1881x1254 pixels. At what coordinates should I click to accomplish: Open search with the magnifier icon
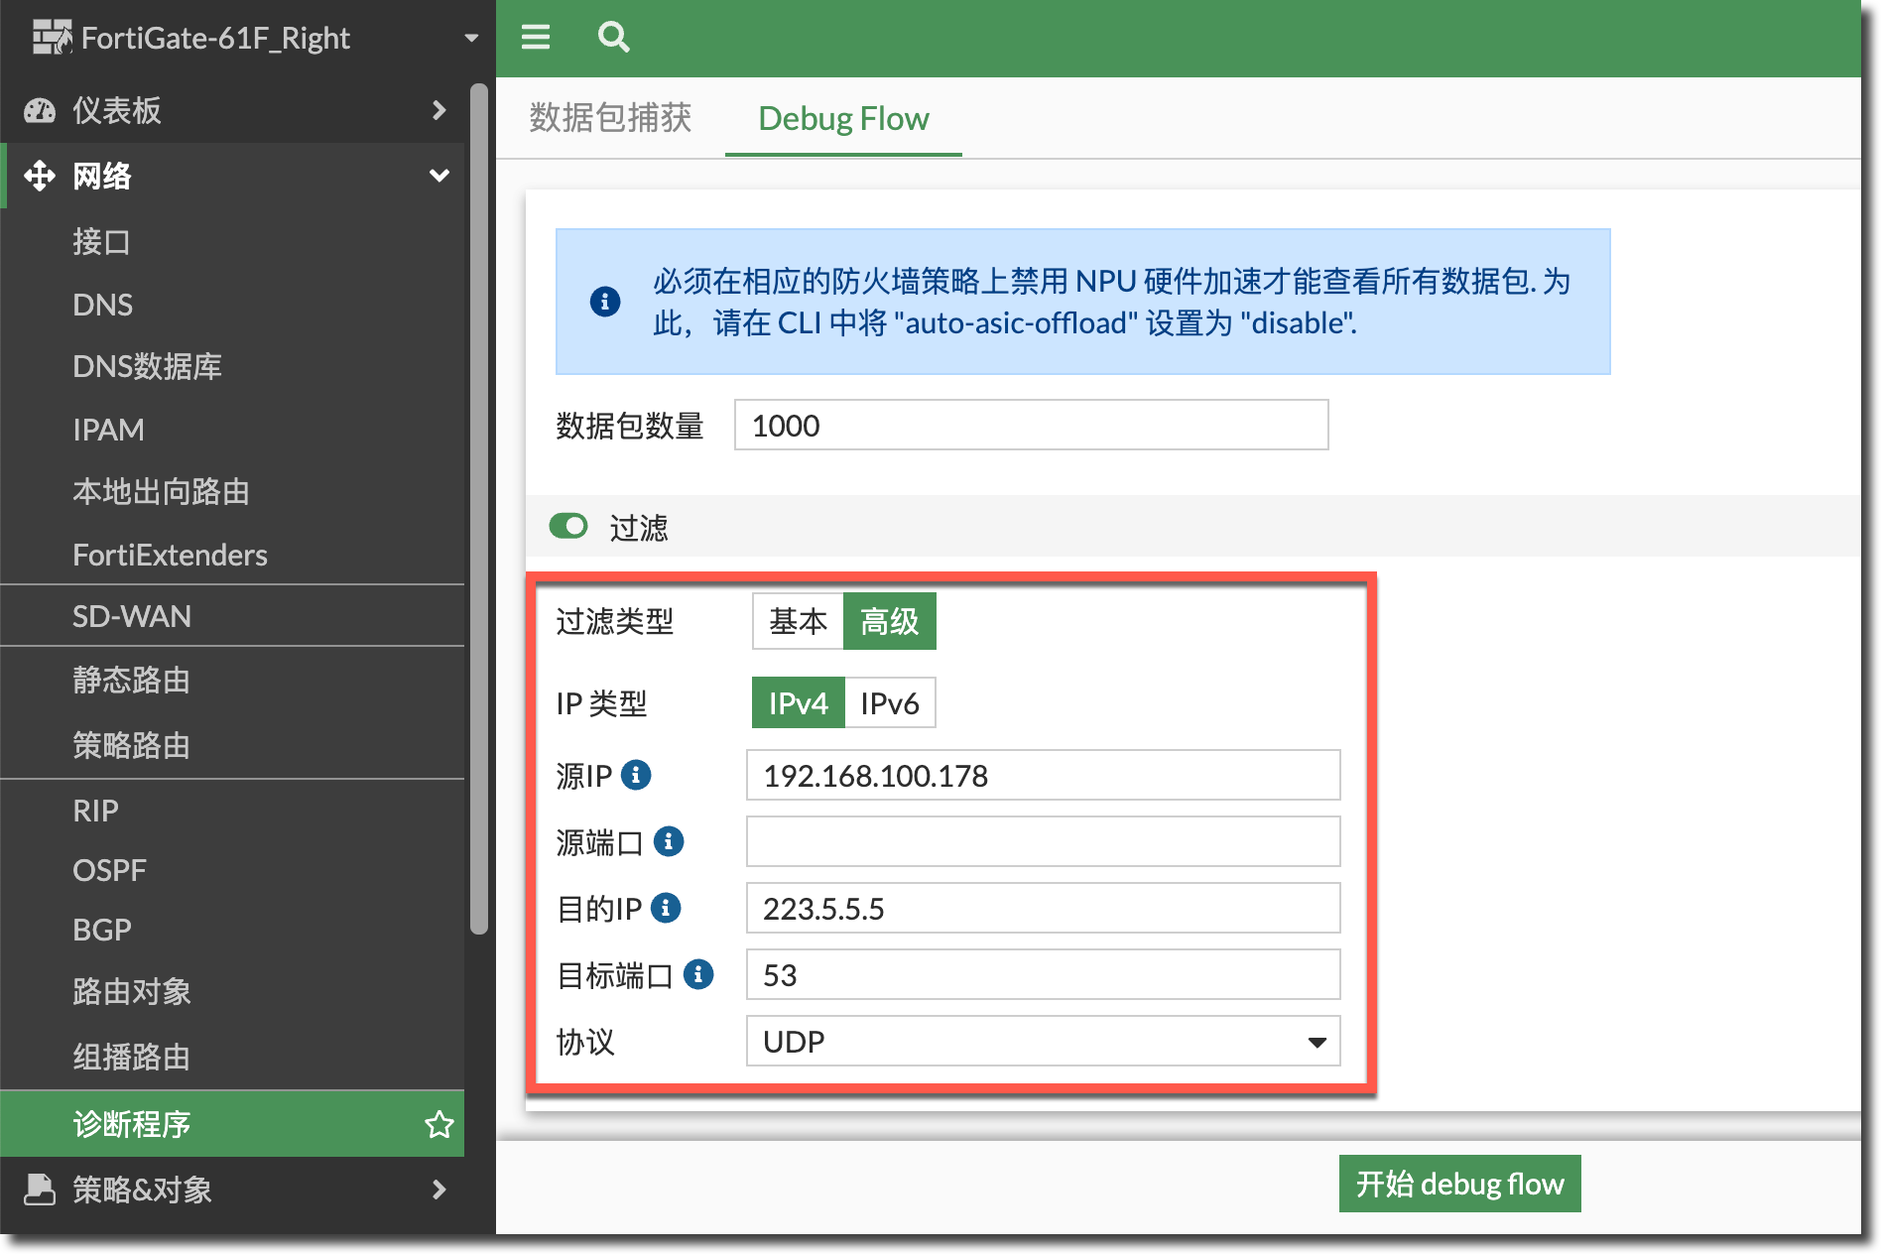click(x=613, y=38)
